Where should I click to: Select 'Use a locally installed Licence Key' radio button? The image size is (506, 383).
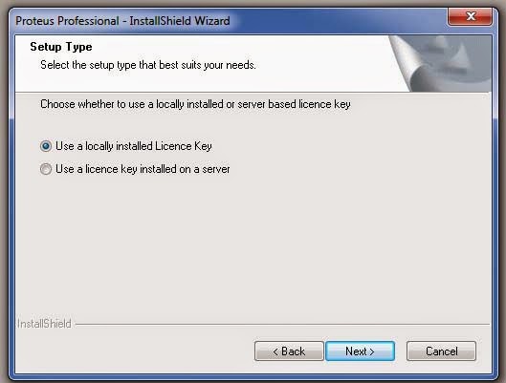46,146
